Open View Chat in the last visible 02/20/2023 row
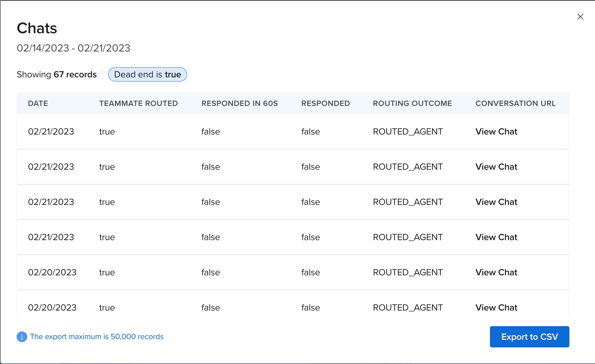595x364 pixels. pos(496,308)
